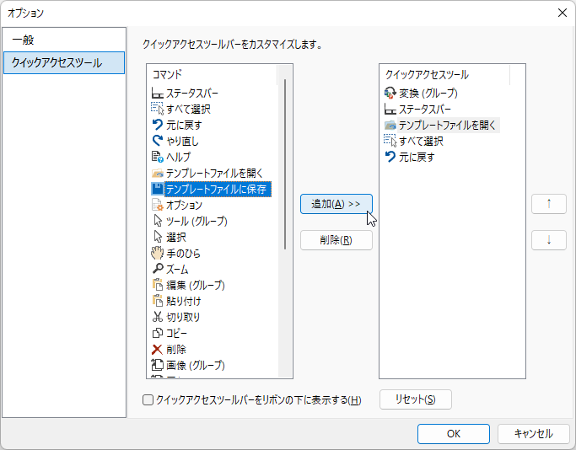Click open template icon in Quick Access list
This screenshot has width=576, height=450.
pos(390,126)
